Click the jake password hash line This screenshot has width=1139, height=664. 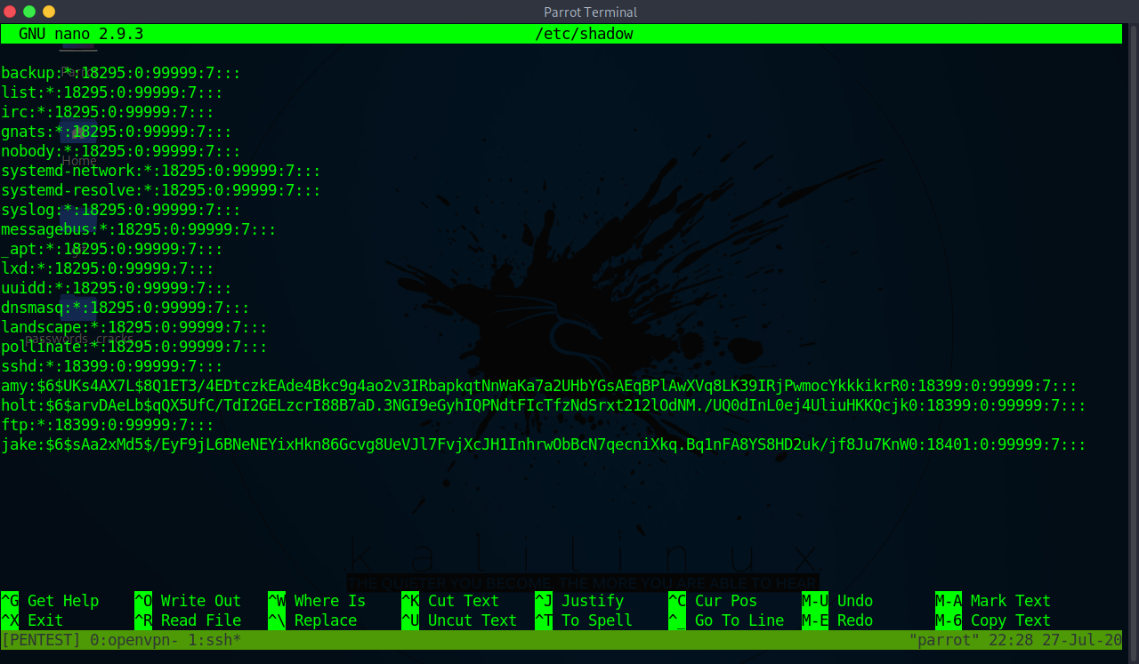pos(544,444)
